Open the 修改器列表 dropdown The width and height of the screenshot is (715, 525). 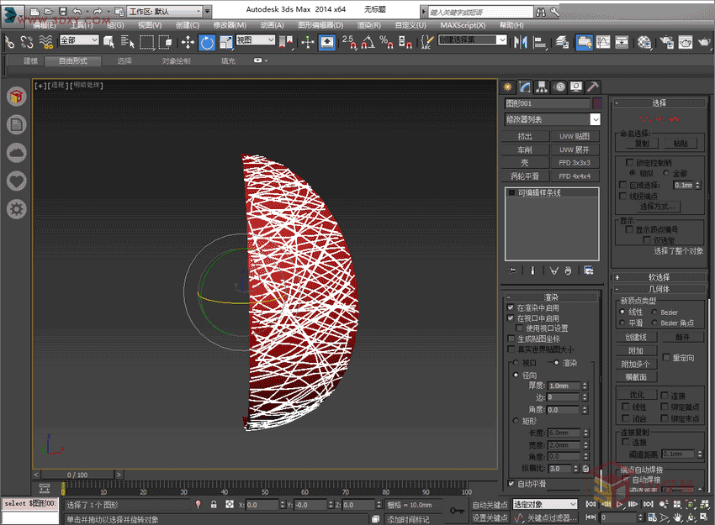coord(595,120)
